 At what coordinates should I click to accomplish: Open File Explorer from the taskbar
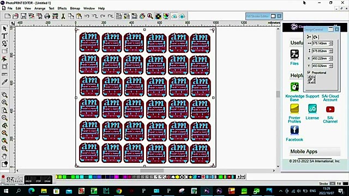tap(44, 191)
